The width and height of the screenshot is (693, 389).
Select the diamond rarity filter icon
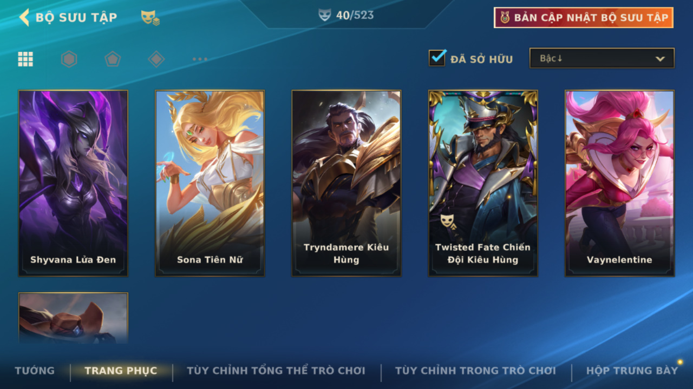tap(156, 59)
